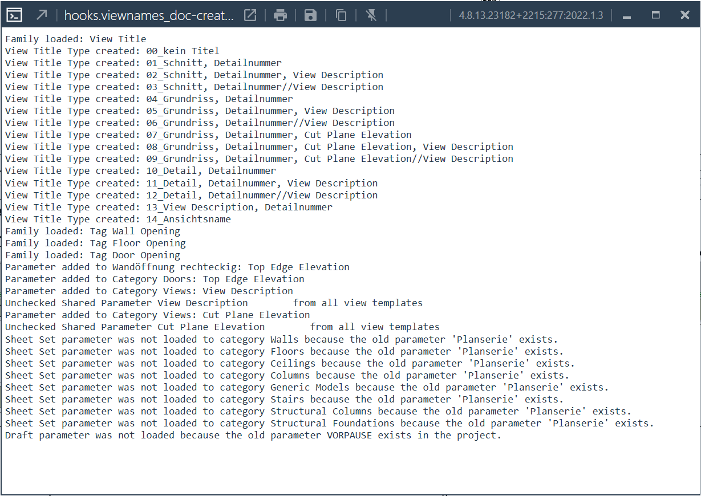Image resolution: width=701 pixels, height=496 pixels.
Task: Copy output contents with the copy icon
Action: pos(341,15)
